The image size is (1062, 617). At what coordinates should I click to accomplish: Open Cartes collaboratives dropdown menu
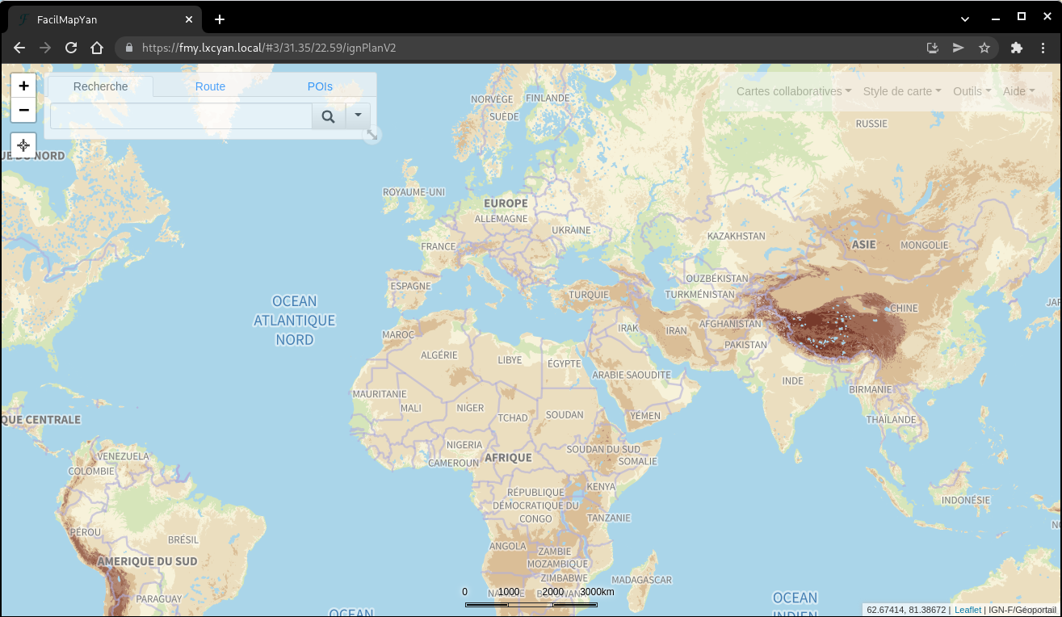[793, 91]
